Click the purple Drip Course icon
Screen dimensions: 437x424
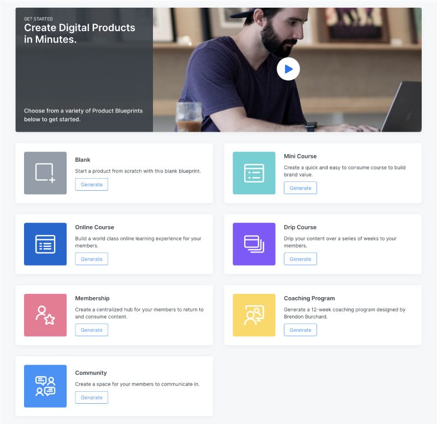tap(254, 244)
